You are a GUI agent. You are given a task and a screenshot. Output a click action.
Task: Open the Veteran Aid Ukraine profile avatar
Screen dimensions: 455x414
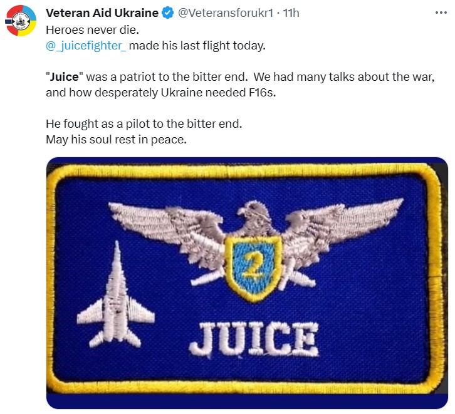click(22, 21)
